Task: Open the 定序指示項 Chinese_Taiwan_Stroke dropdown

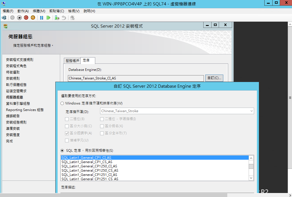Action: 177,111
